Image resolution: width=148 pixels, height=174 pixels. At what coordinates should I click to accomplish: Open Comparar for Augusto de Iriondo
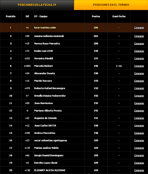coord(139,118)
